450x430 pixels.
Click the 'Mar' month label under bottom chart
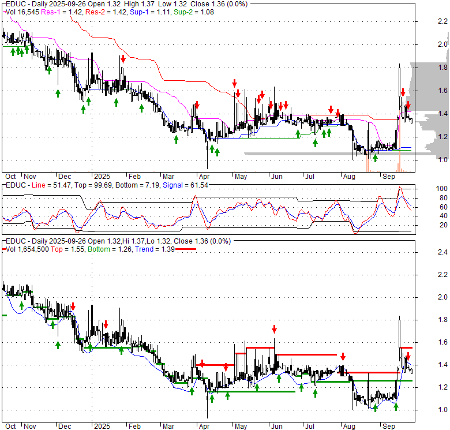pyautogui.click(x=168, y=427)
